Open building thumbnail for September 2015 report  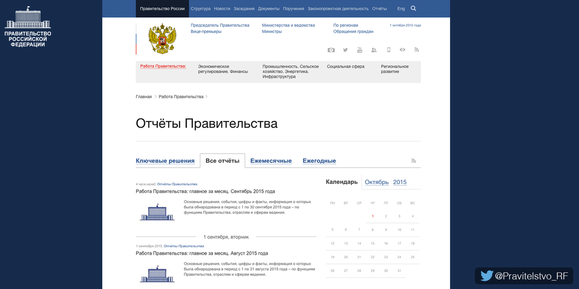point(157,212)
